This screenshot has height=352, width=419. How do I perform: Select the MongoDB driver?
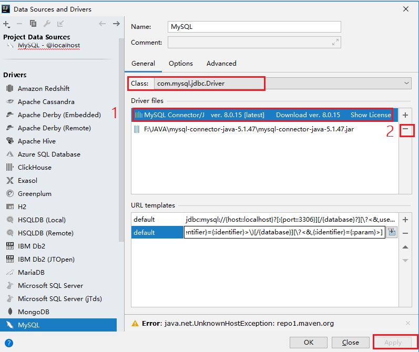pyautogui.click(x=34, y=312)
